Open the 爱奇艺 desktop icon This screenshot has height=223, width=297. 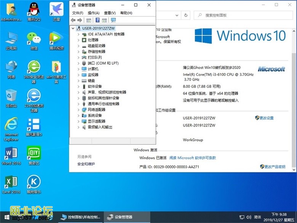coord(34,154)
